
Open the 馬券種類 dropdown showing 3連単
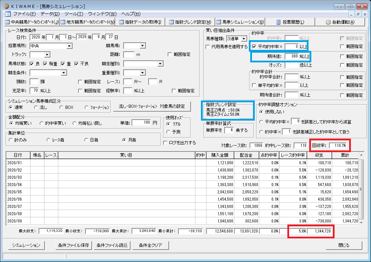point(244,39)
